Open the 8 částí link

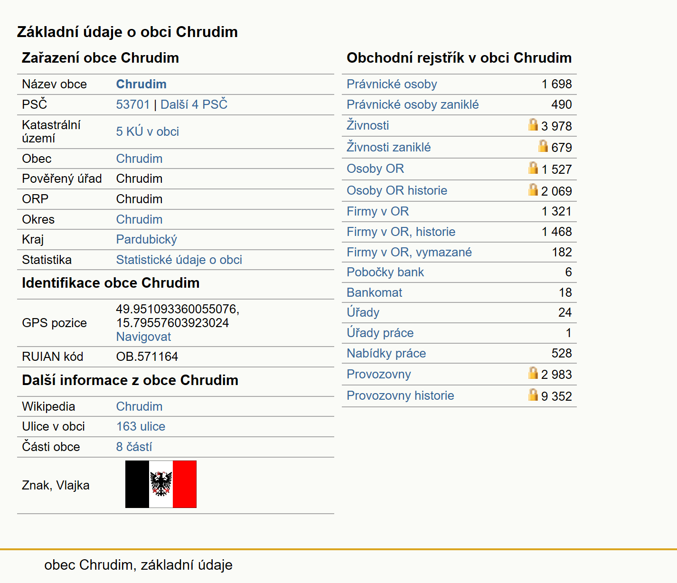click(134, 447)
